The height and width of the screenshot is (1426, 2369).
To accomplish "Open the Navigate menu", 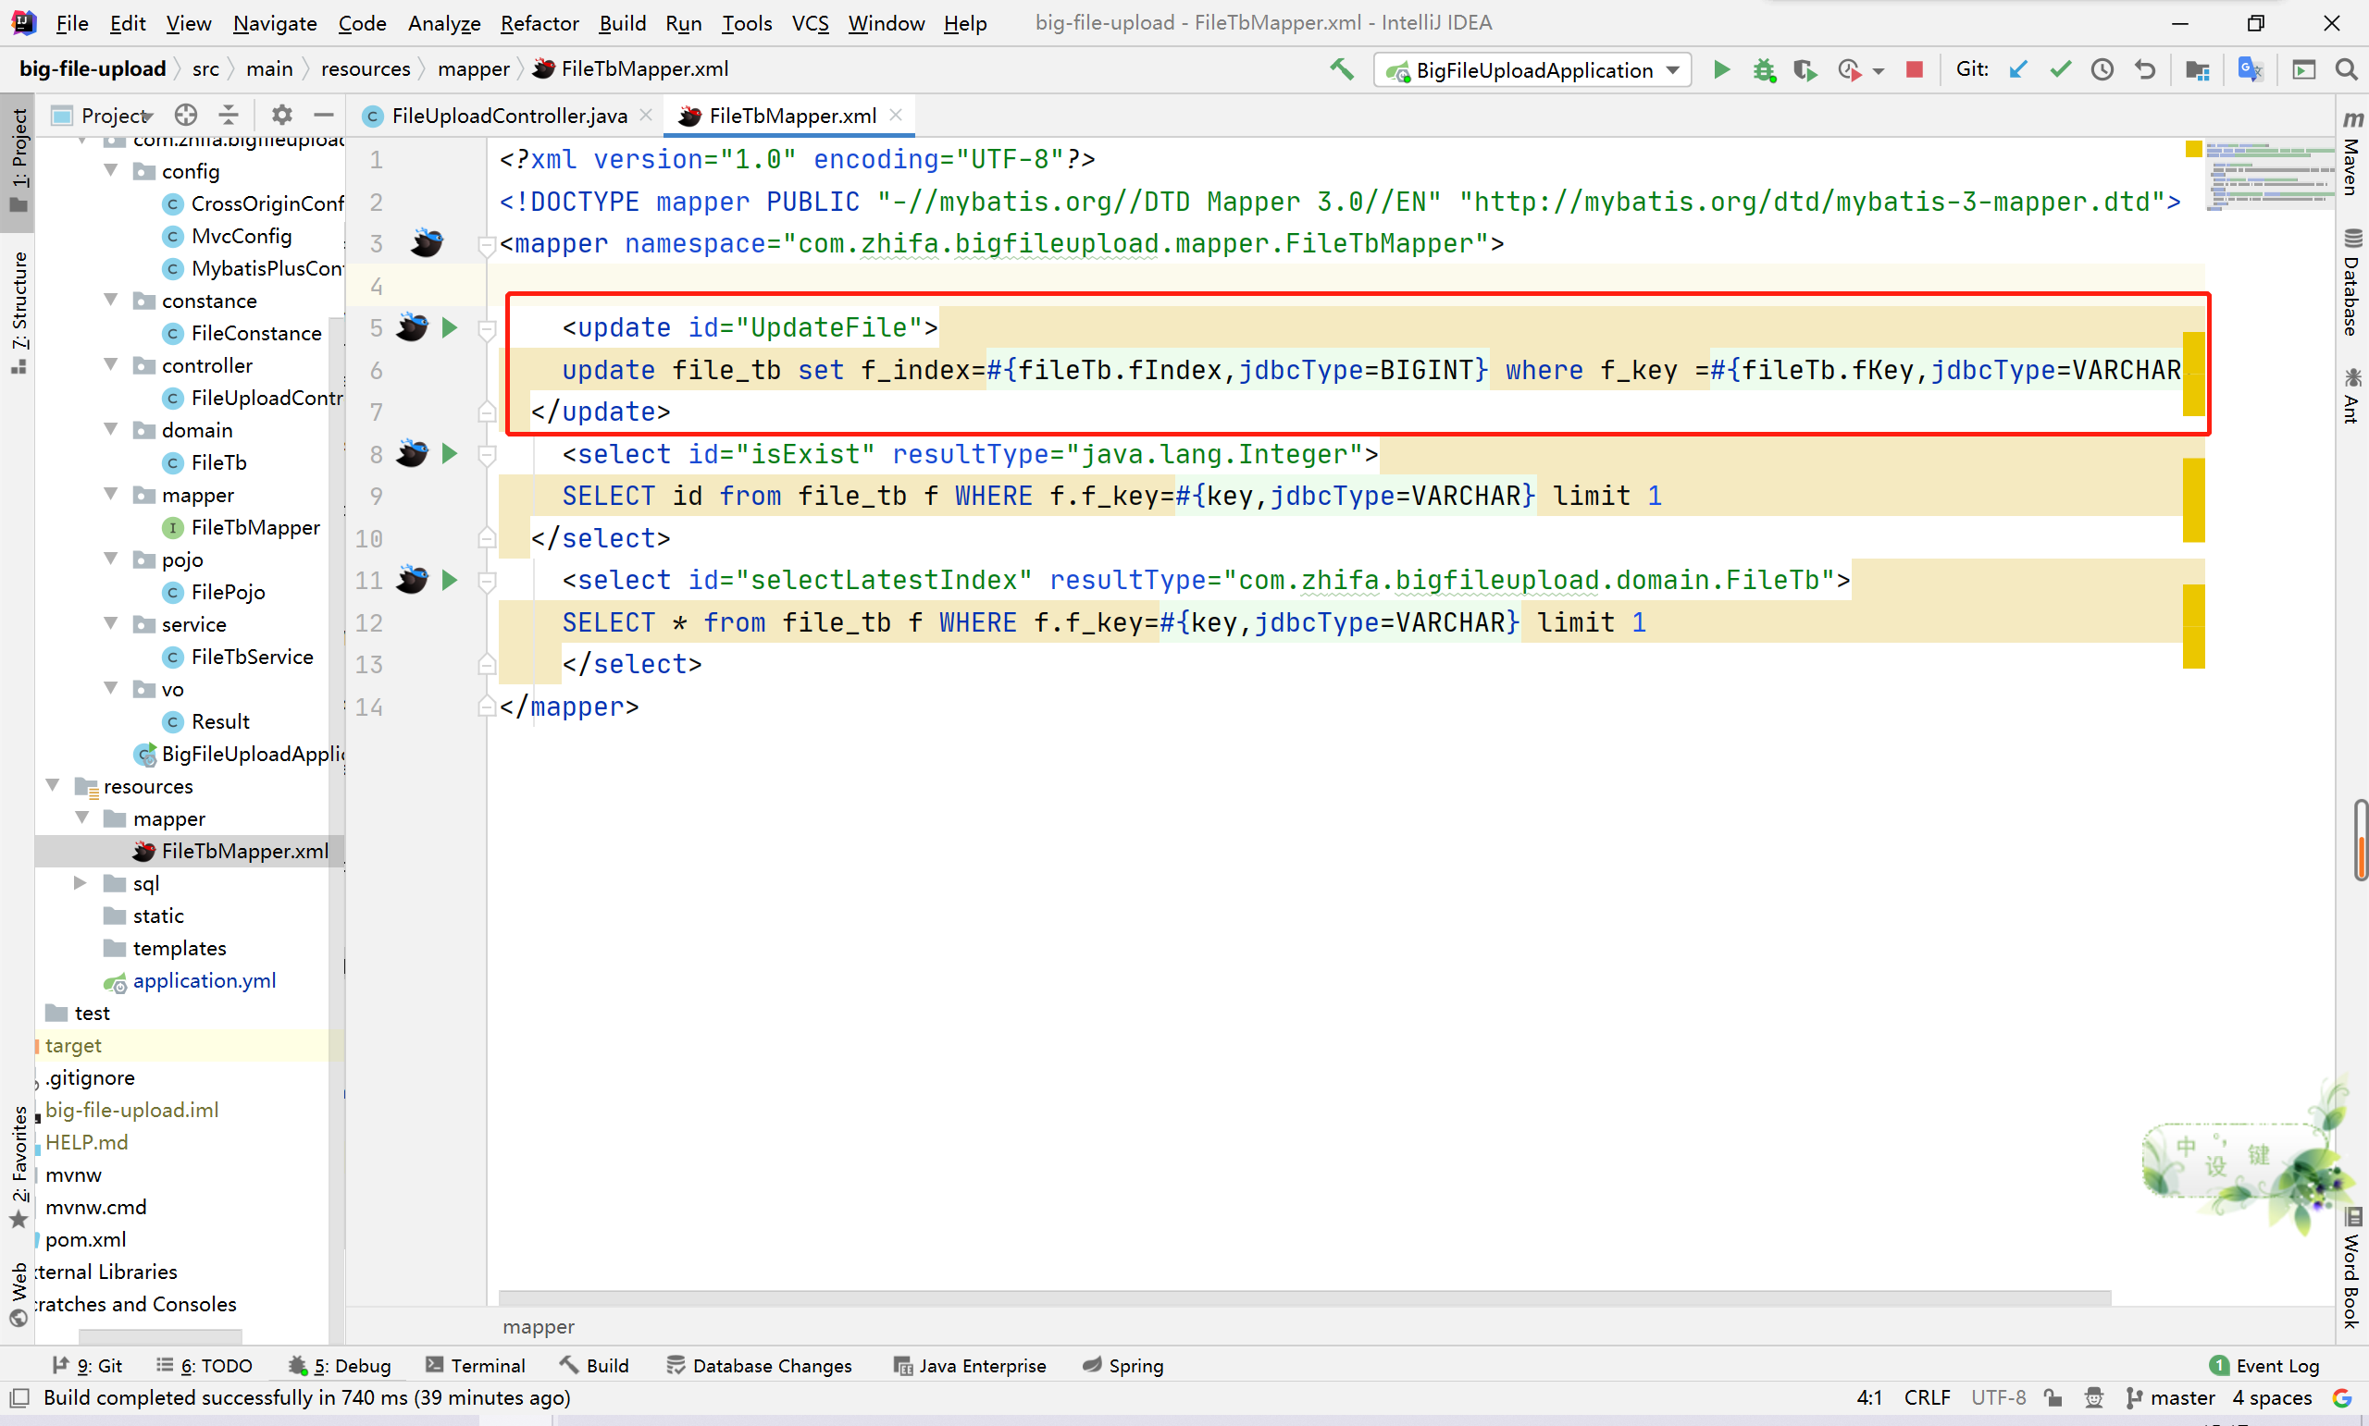I will coord(278,22).
